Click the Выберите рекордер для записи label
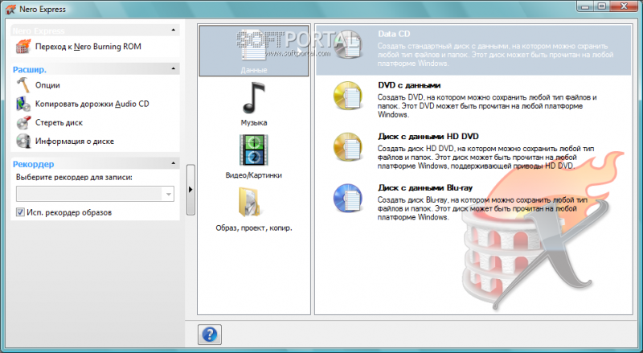The image size is (643, 353). (x=74, y=178)
